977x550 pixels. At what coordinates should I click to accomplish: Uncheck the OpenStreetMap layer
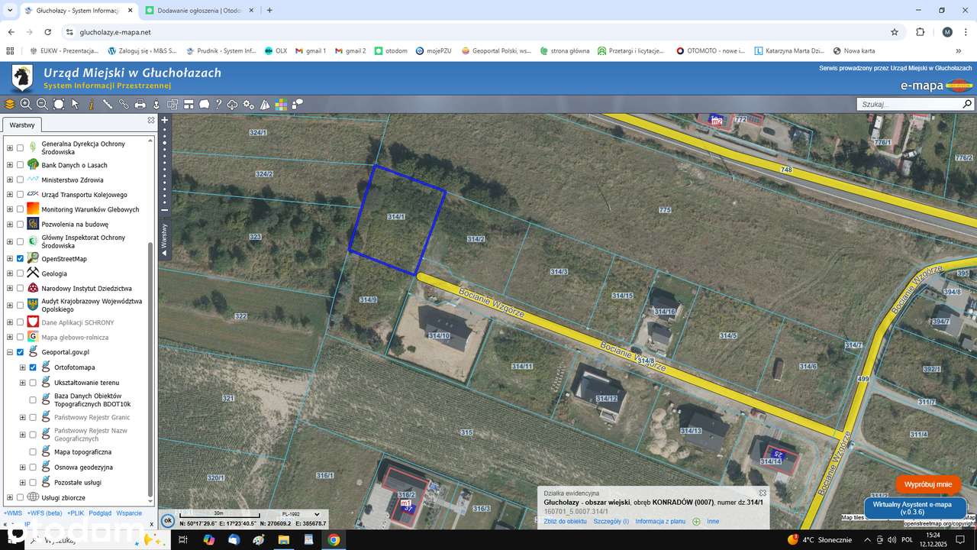coord(20,258)
